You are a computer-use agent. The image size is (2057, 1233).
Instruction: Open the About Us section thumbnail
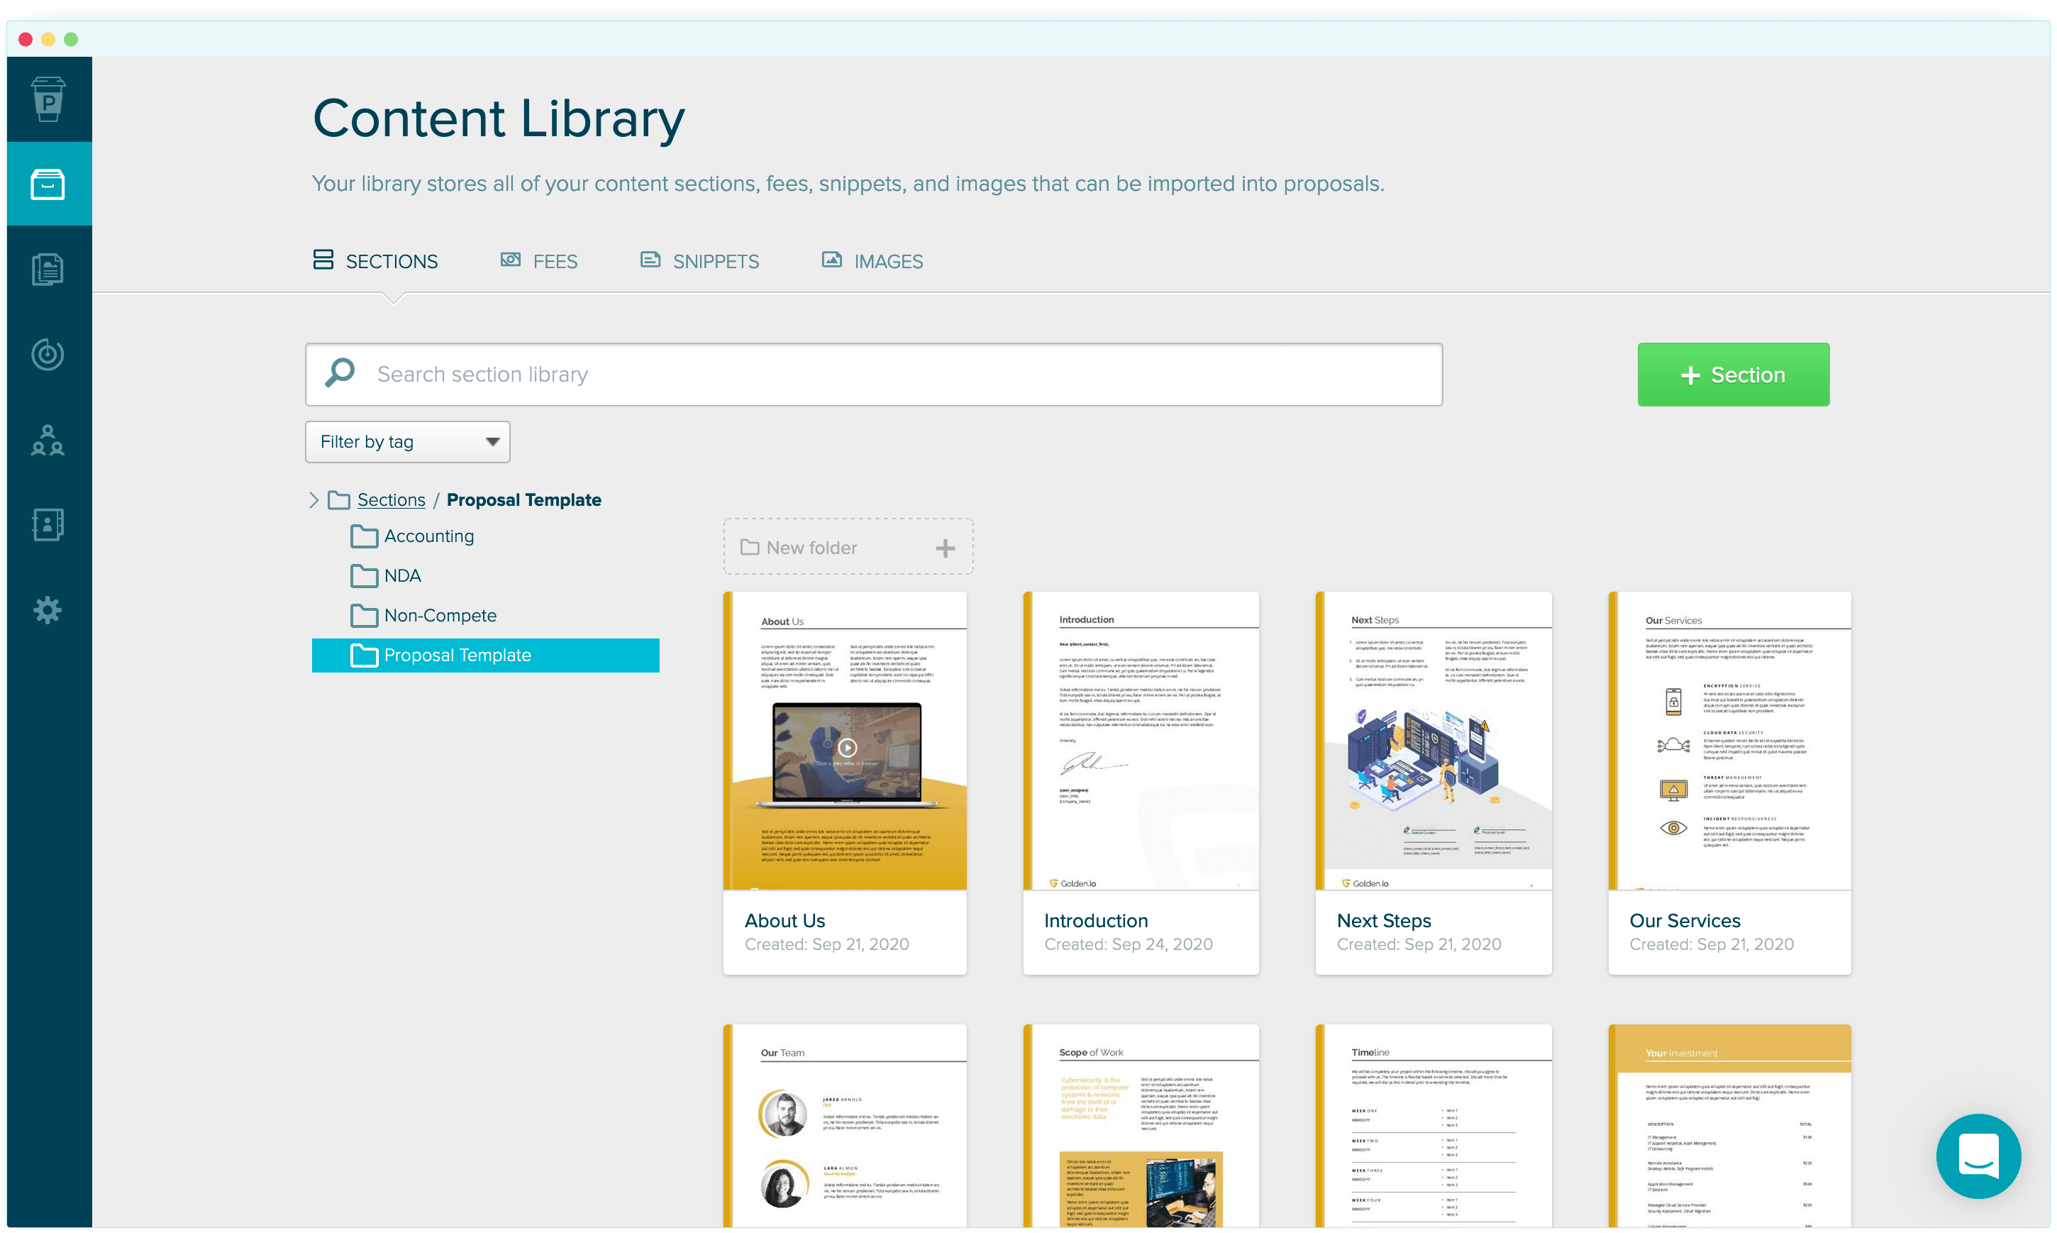(x=845, y=741)
